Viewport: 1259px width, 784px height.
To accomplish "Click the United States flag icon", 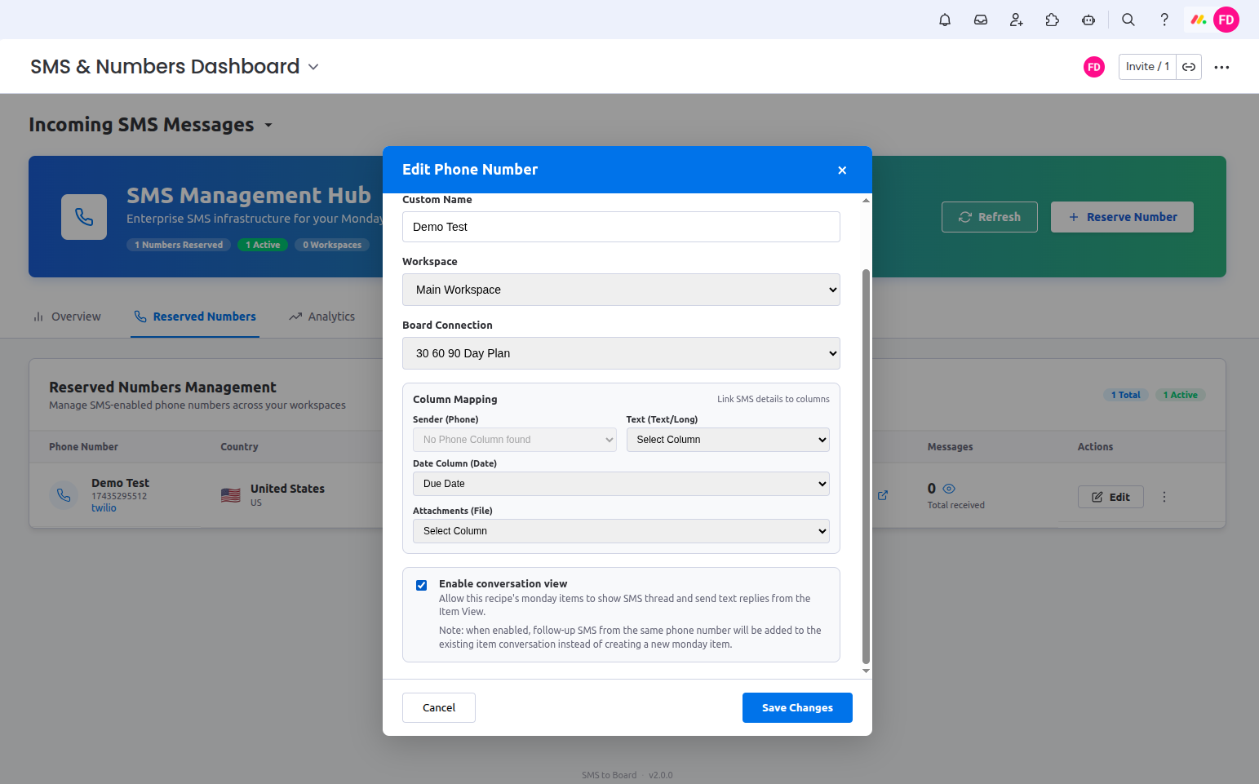I will (x=231, y=495).
